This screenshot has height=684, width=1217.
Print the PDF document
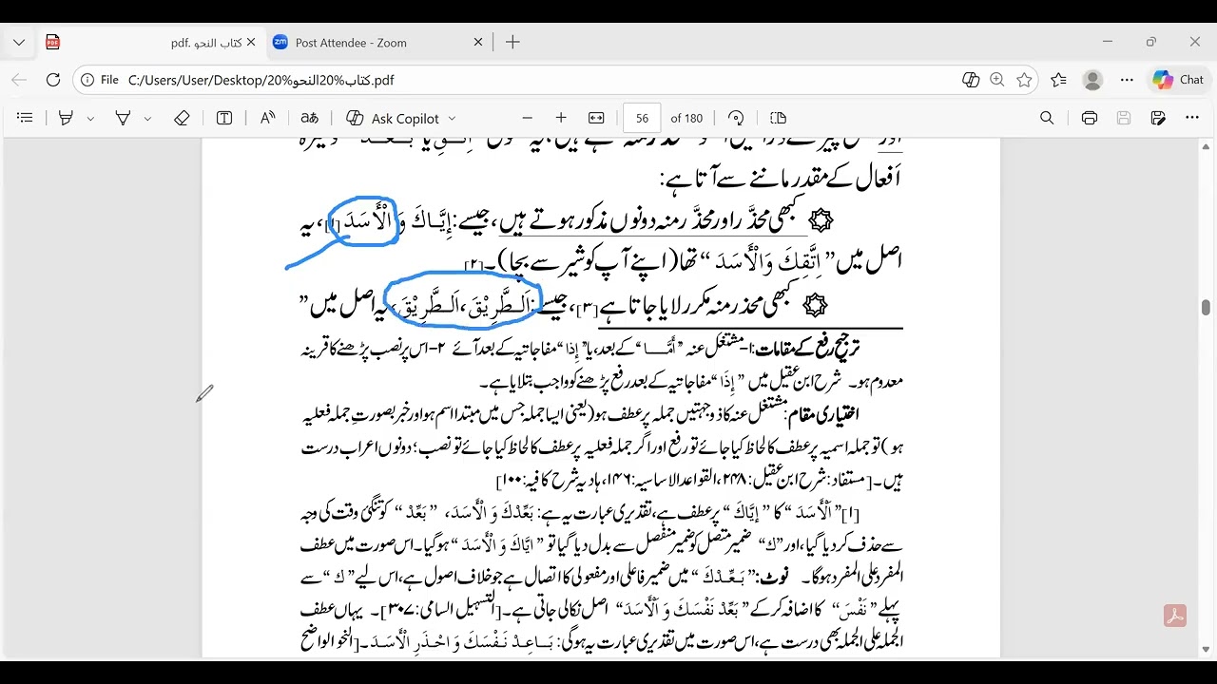pos(1090,118)
